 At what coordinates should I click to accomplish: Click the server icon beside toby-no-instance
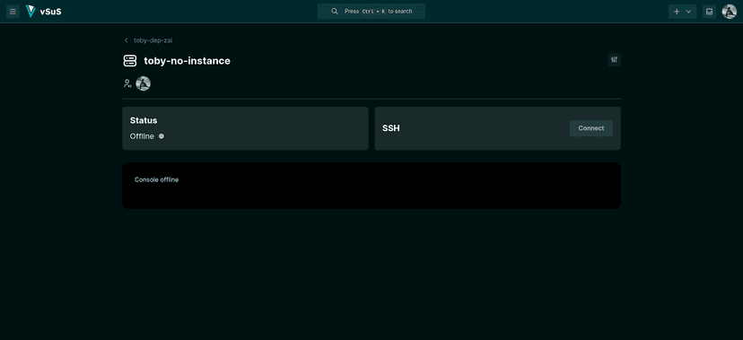point(130,61)
